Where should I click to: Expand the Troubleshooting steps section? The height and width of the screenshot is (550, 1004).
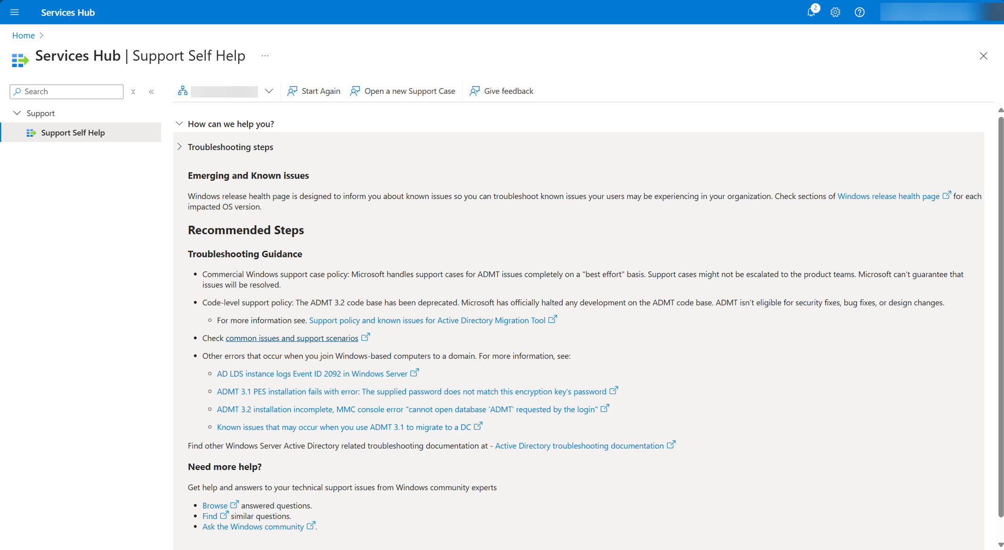[x=180, y=146]
